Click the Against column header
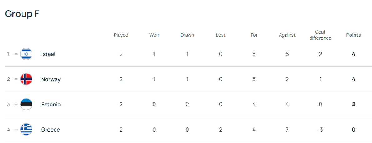 click(287, 35)
